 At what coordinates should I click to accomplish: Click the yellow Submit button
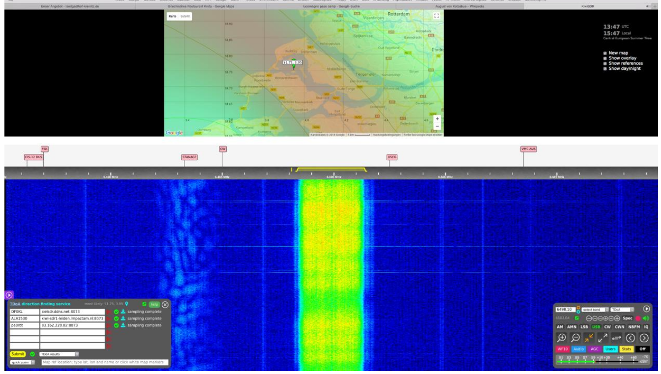tap(18, 354)
